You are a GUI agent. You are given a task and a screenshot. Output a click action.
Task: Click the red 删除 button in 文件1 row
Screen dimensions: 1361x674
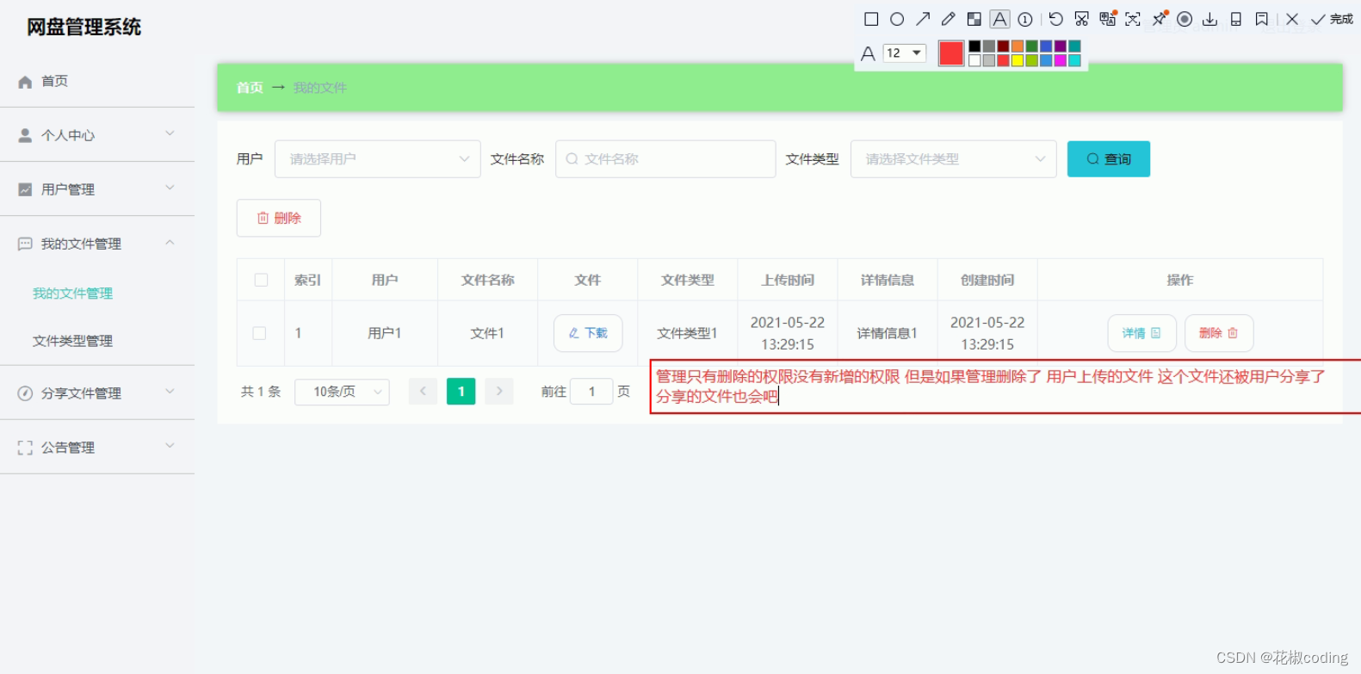[x=1219, y=333]
